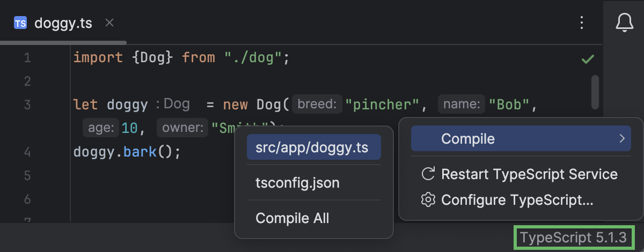Image resolution: width=644 pixels, height=252 pixels.
Task: Select the doggy.ts tab
Action: 63,23
